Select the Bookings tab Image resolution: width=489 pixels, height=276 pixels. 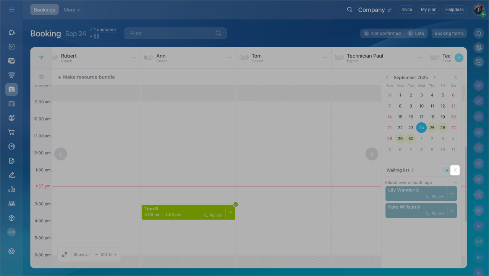click(44, 10)
